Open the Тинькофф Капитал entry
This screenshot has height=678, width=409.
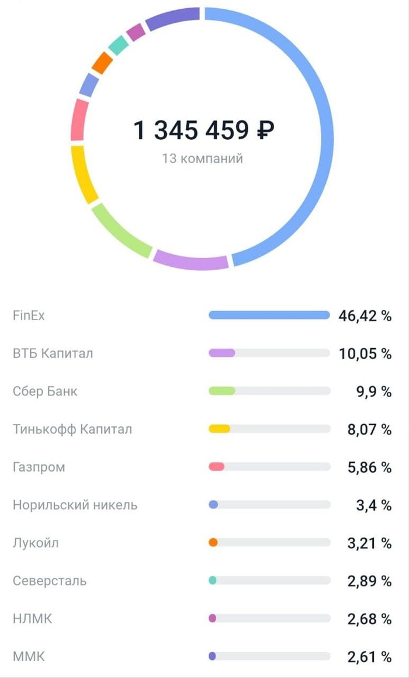(72, 429)
